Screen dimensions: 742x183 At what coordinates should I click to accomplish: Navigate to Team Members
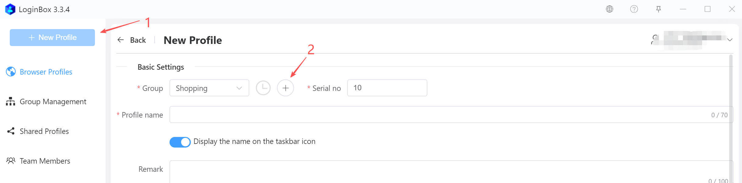45,161
